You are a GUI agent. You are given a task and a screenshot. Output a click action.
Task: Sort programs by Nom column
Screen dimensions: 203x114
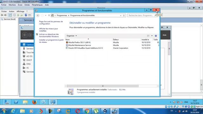[x=88, y=40]
